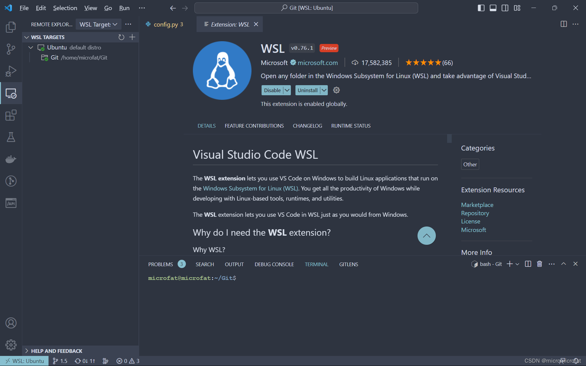Switch to FEATURE CONTRIBUTIONS tab
Screen dimensions: 586x366
[x=254, y=126]
